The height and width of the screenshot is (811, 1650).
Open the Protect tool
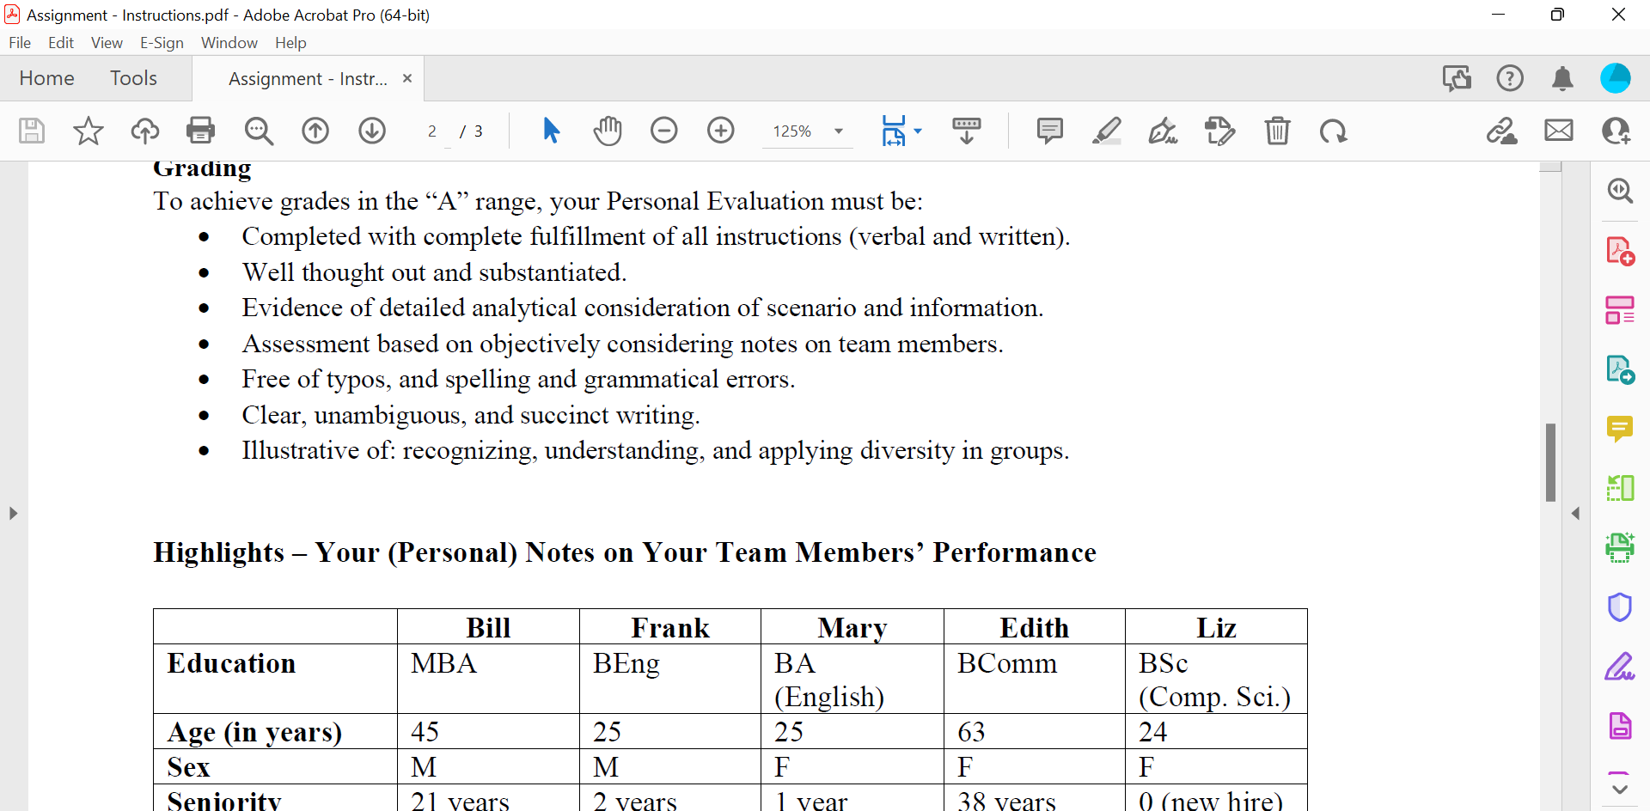(1621, 607)
